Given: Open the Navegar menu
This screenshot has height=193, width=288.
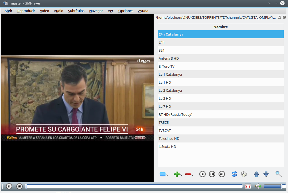Looking at the screenshot, I should coord(96,11).
